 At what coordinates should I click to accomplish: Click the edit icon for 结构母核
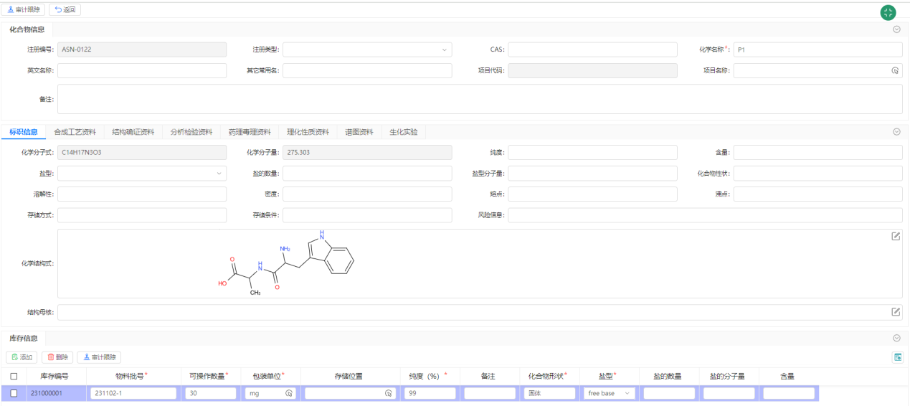tap(896, 312)
